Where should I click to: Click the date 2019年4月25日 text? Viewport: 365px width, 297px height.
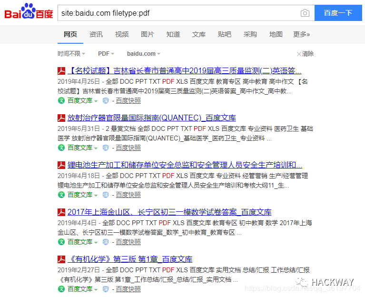(x=79, y=81)
